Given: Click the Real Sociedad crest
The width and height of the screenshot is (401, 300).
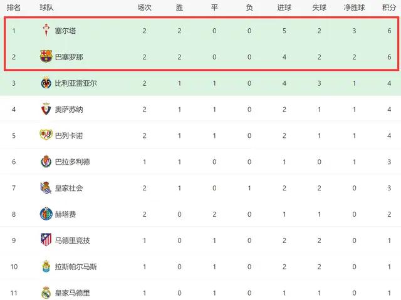Looking at the screenshot, I should coord(46,187).
